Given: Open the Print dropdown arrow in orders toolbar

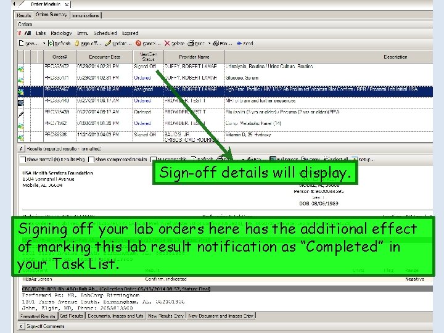Looking at the screenshot, I should [x=209, y=44].
